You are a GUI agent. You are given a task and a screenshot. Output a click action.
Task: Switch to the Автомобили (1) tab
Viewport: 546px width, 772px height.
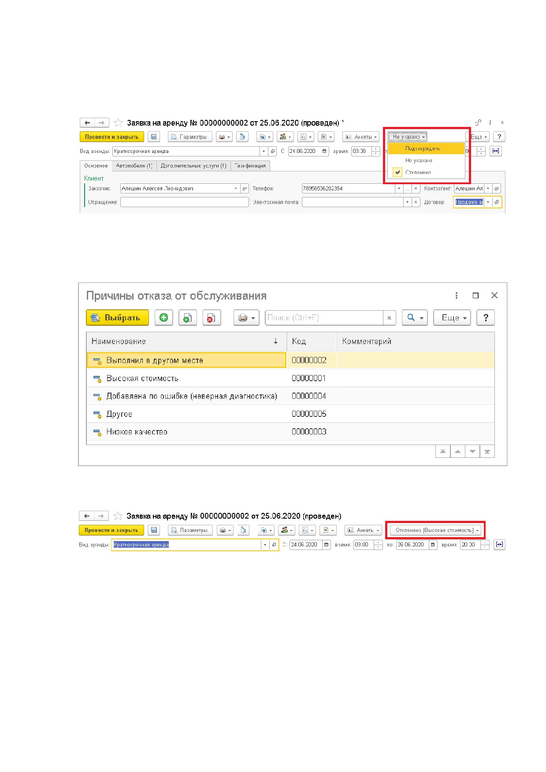tap(134, 166)
